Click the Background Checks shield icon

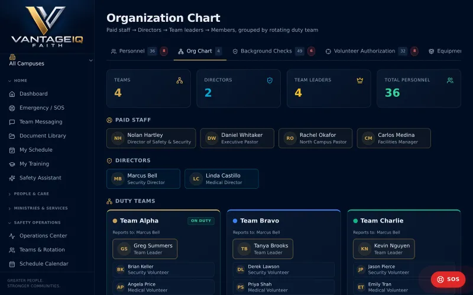(235, 51)
